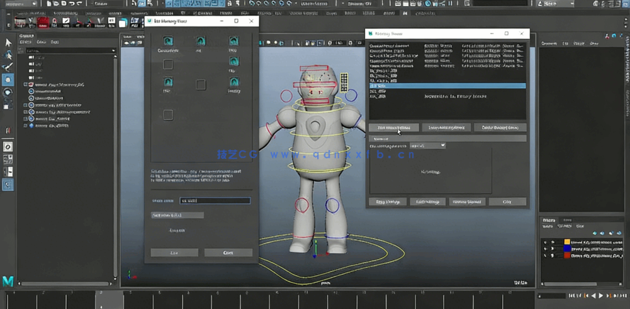Click the name text field in left dialog
The image size is (630, 309).
(215, 201)
